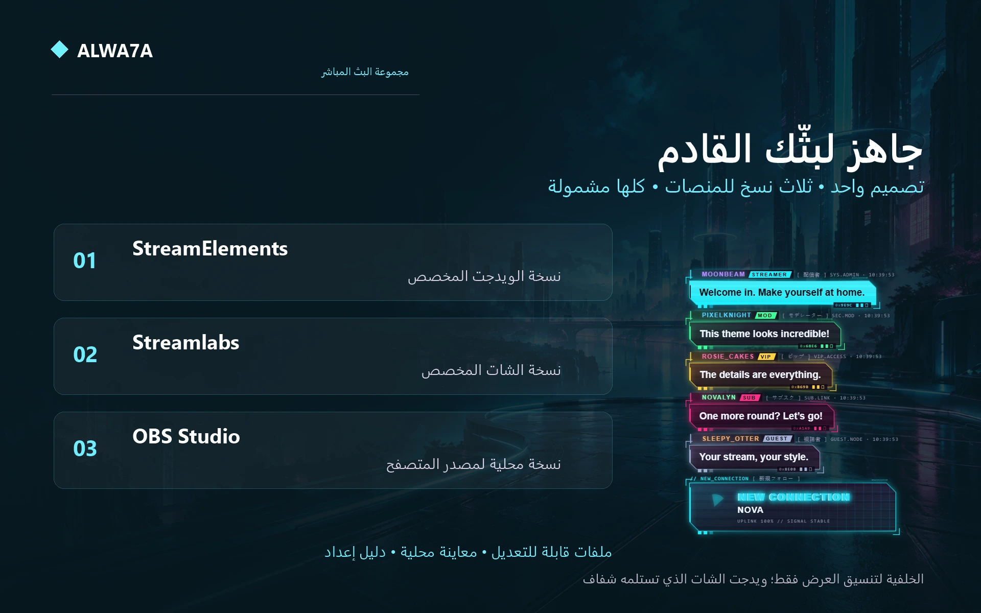Image resolution: width=981 pixels, height=613 pixels.
Task: Click the MOD badge next to PIXELKNIGHT
Action: [765, 316]
